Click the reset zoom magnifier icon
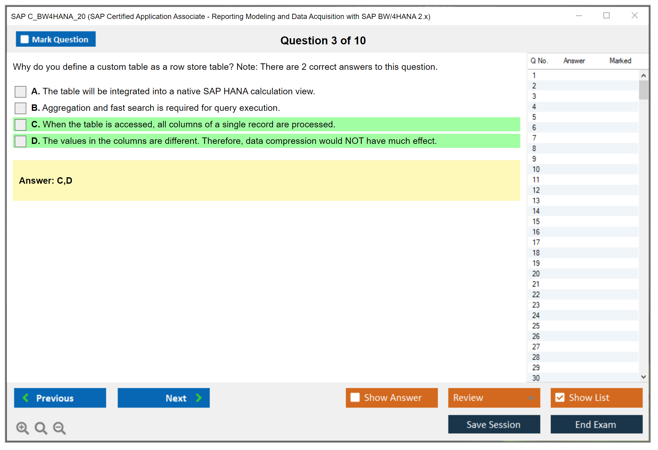The height and width of the screenshot is (450, 658). tap(40, 427)
